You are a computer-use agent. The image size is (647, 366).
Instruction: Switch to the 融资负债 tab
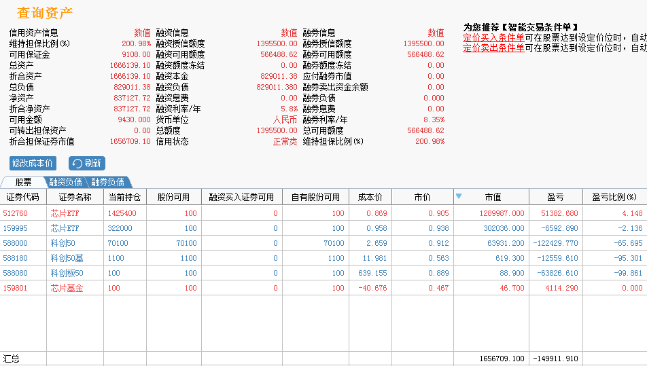[x=66, y=182]
